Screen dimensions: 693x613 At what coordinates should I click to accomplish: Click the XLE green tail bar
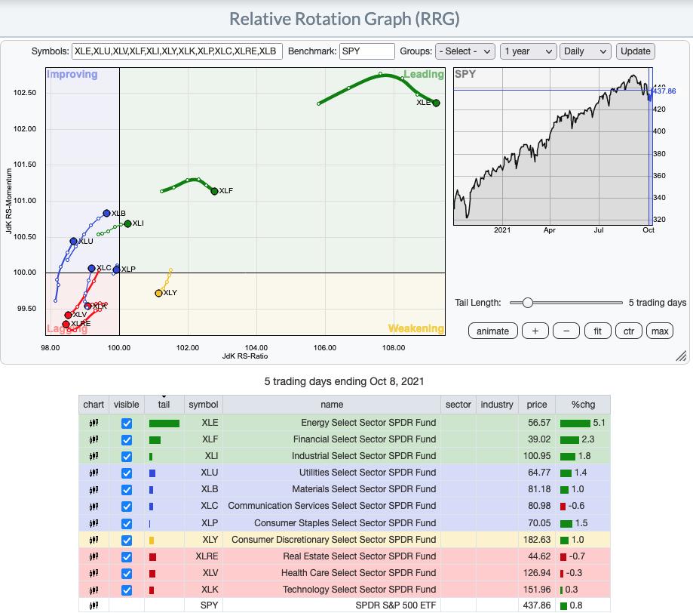click(164, 424)
